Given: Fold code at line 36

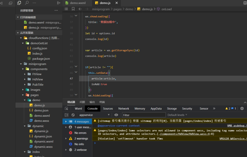Looking at the screenshot, I should click(x=76, y=16).
